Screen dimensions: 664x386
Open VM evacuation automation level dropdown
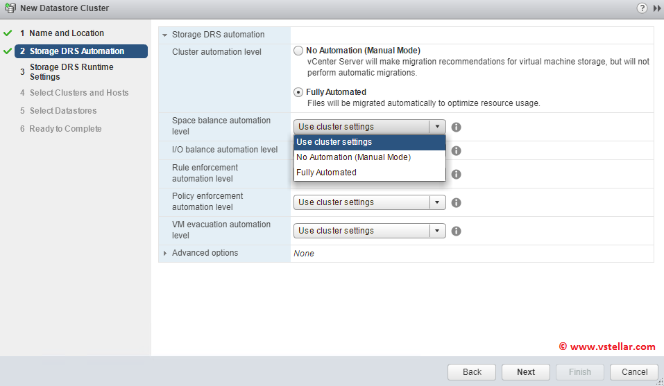point(369,231)
